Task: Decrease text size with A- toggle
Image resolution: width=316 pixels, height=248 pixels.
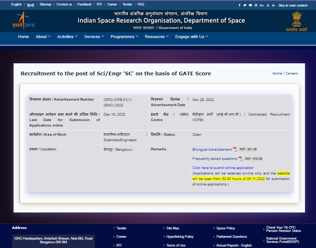Action: point(274,5)
